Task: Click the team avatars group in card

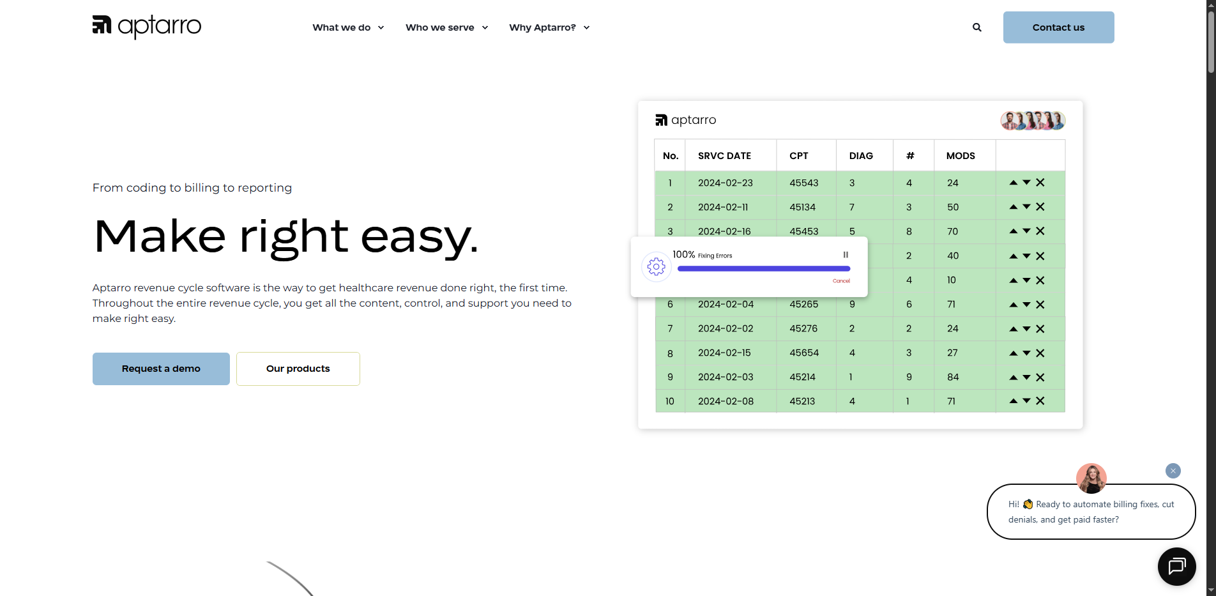Action: coord(1033,120)
